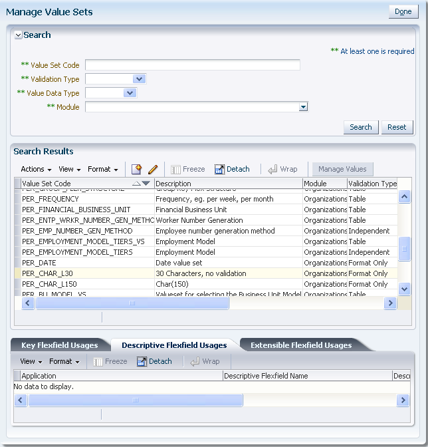Sort Value Set Code descending arrow

(146, 184)
